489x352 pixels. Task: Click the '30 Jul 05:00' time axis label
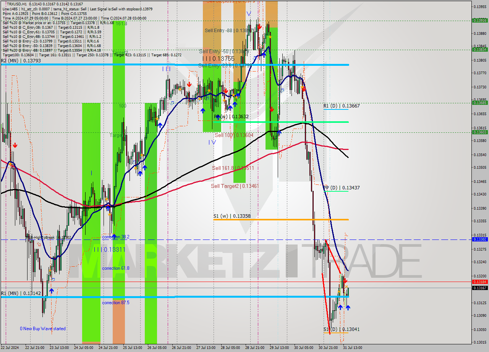(x=304, y=348)
